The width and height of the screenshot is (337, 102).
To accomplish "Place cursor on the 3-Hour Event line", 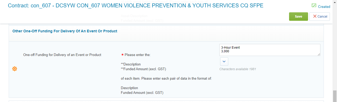I will click(x=231, y=48).
